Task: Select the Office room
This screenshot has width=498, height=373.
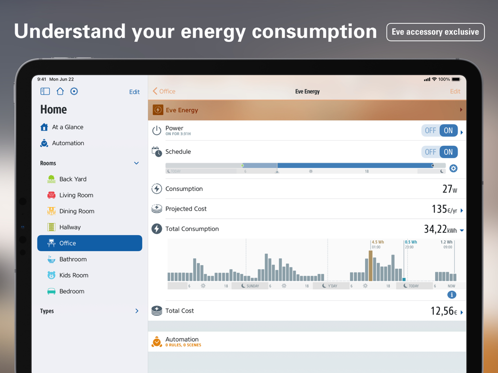Action: pos(90,243)
